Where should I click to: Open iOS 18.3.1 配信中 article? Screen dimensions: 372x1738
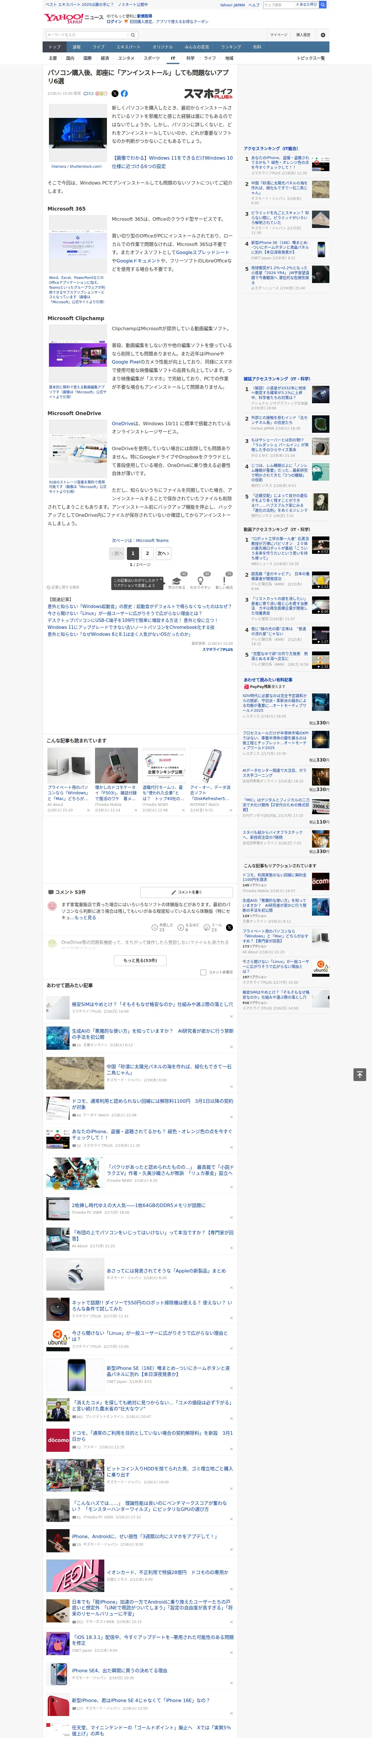pyautogui.click(x=153, y=1640)
